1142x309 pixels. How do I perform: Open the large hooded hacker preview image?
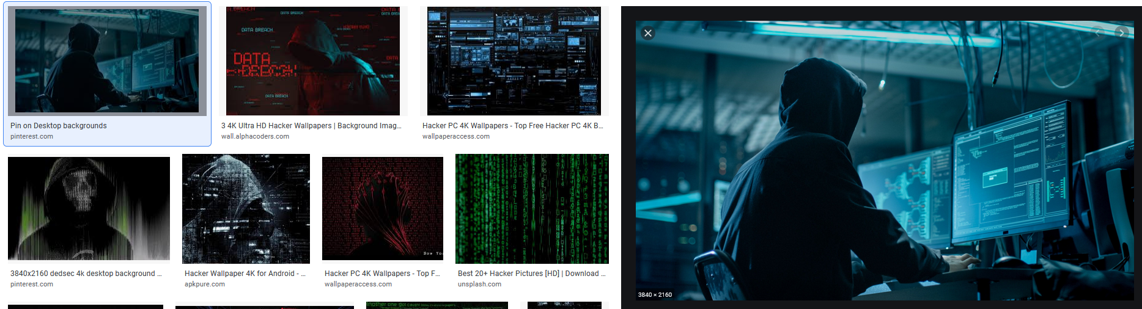[x=885, y=161]
